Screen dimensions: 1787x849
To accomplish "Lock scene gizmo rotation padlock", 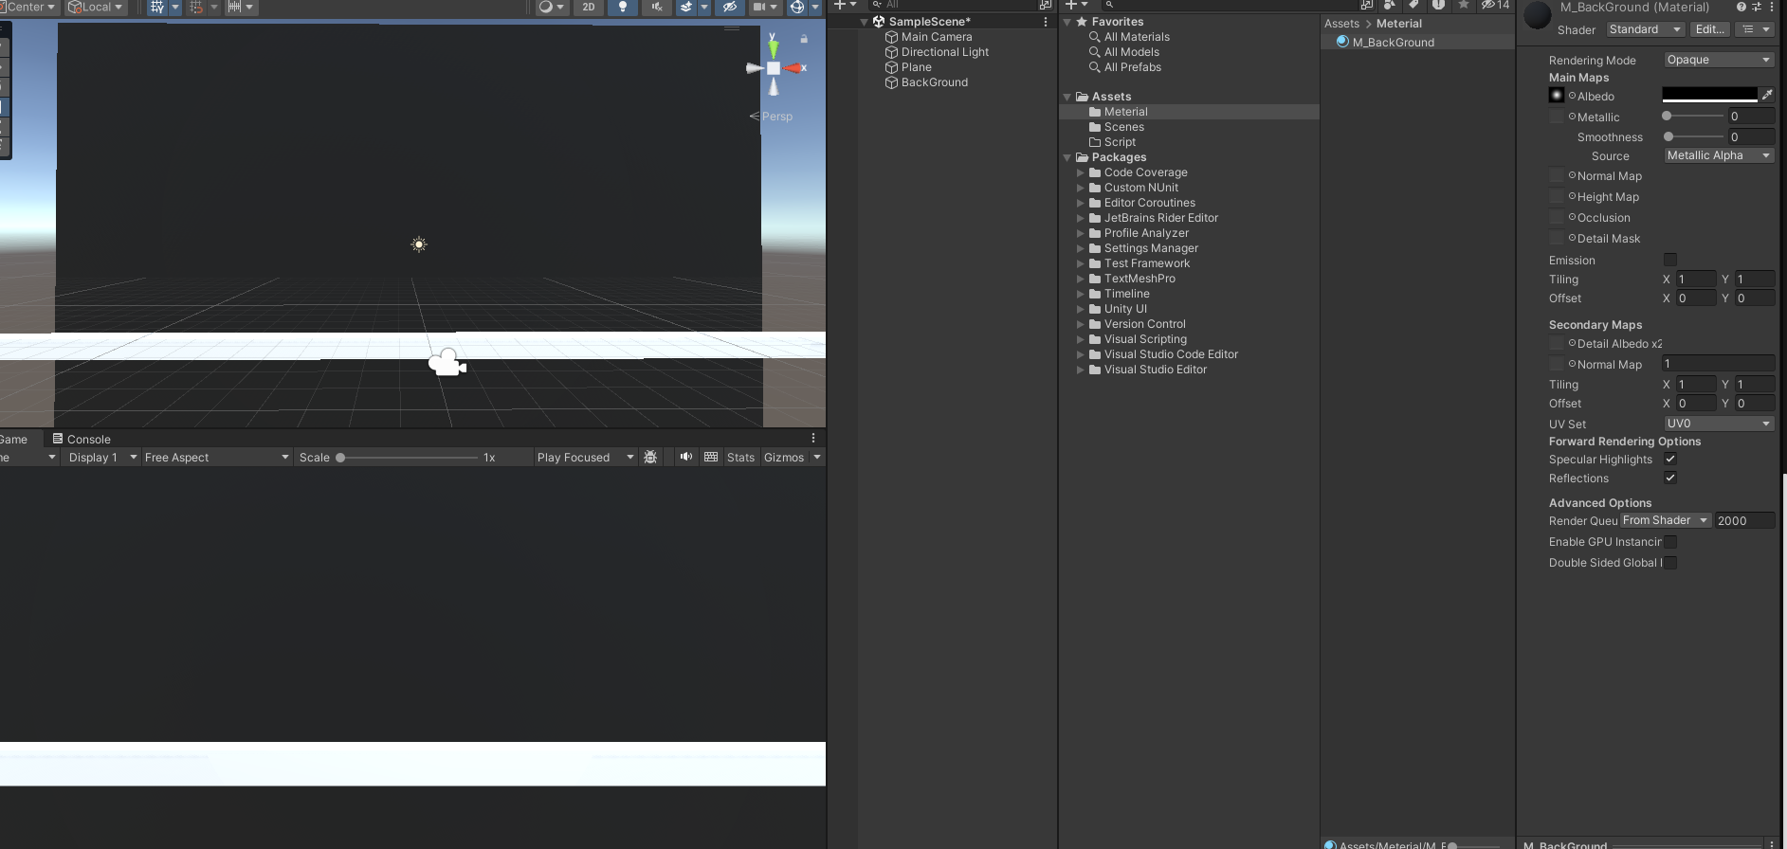I will pos(804,39).
